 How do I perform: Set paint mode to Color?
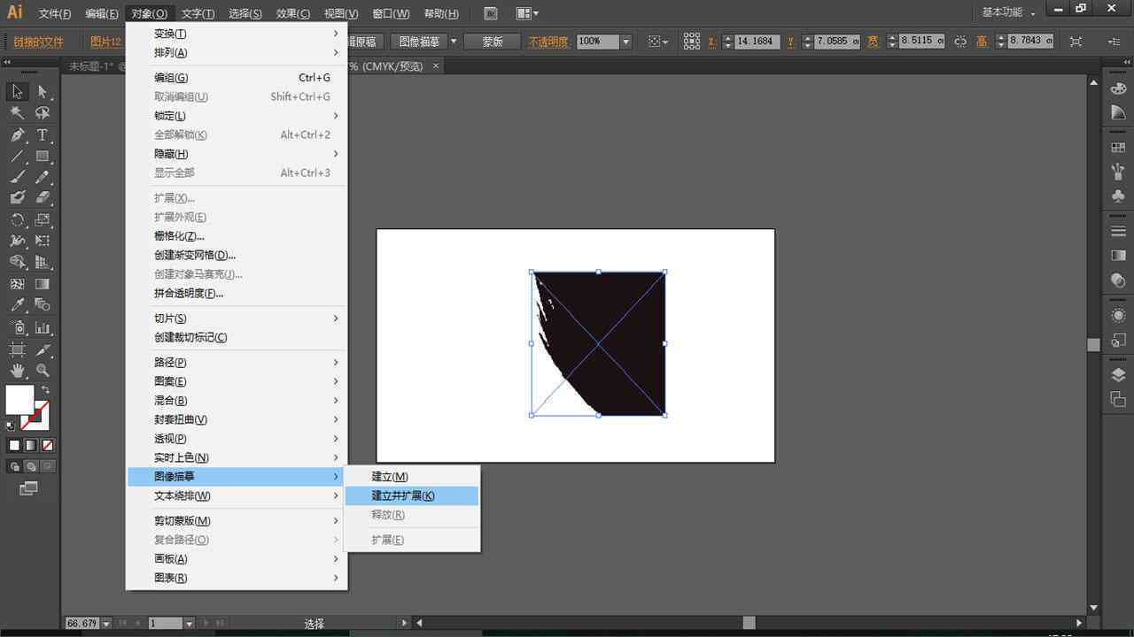click(x=14, y=445)
